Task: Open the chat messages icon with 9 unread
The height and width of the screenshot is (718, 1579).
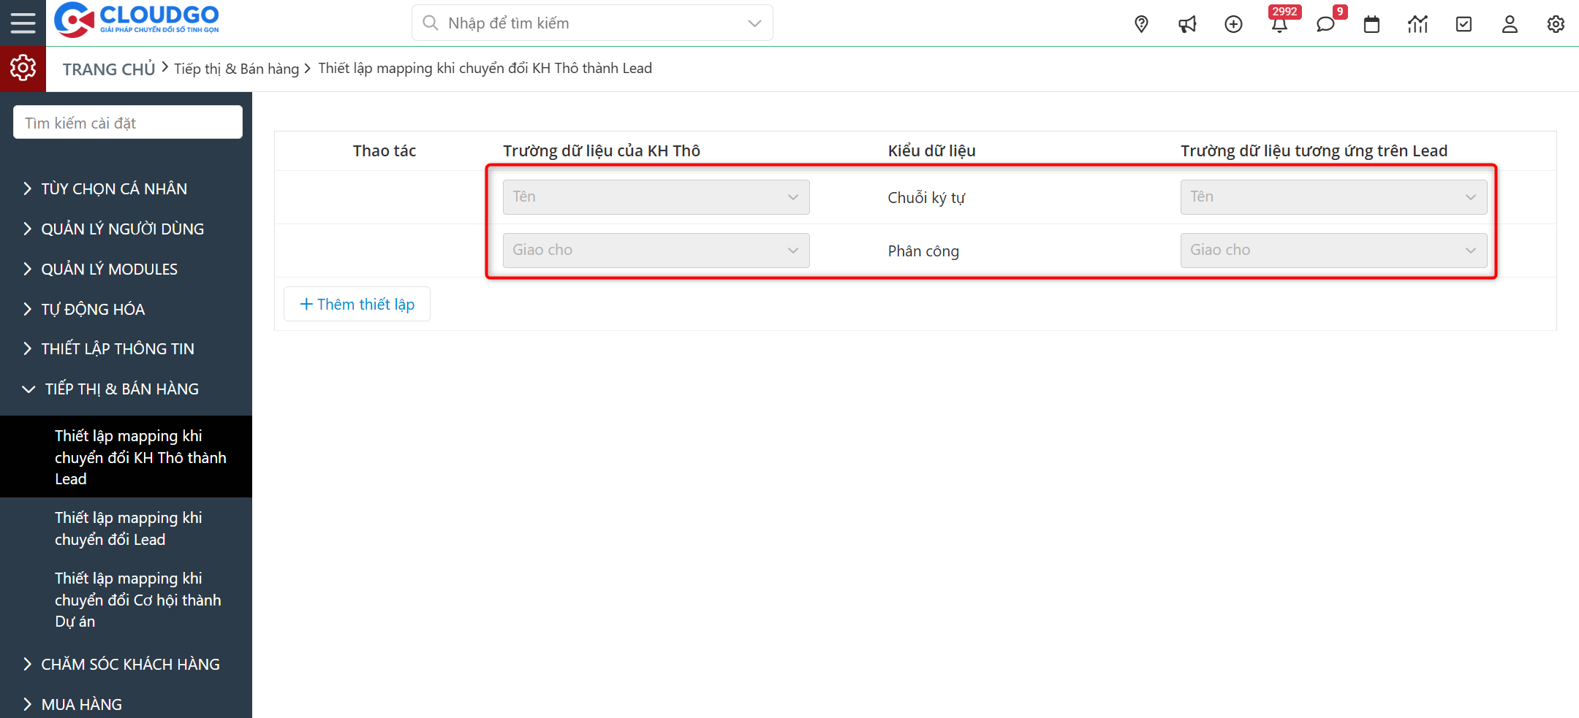Action: coord(1325,24)
